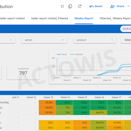Open the Share dropdown arrow
The image size is (131, 131).
point(128,6)
